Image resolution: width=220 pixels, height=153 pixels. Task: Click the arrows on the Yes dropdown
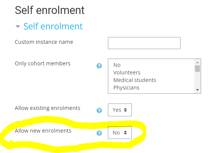(x=125, y=110)
